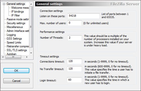Click the 'Connection settings' group title
Viewport: 141px width, 91px height.
51,11
